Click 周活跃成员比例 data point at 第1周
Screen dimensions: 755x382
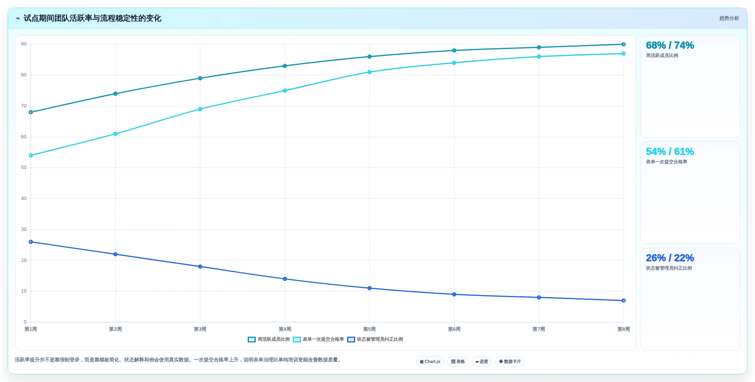click(x=31, y=112)
